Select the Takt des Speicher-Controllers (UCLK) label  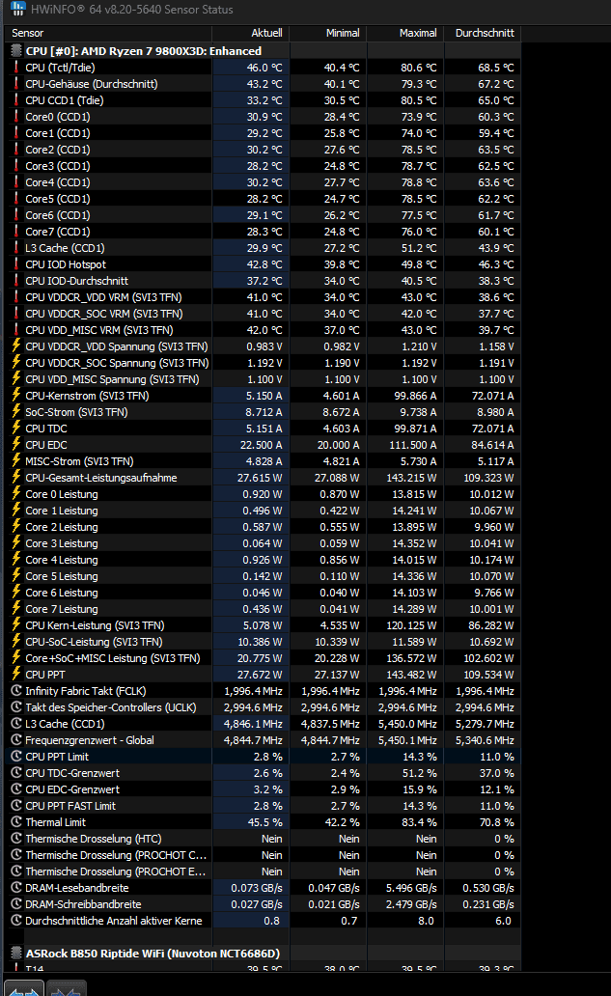click(x=110, y=707)
